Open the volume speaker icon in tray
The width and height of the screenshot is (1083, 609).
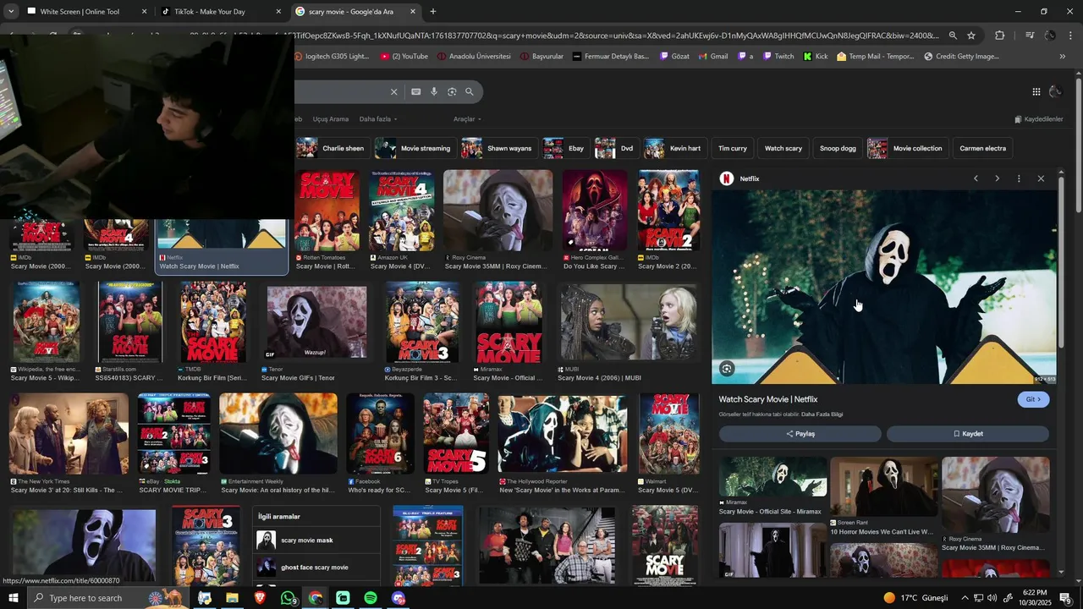[x=992, y=598]
